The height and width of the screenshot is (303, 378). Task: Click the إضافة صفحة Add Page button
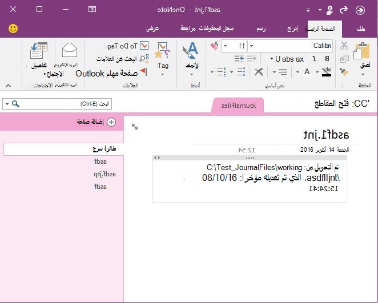pyautogui.click(x=96, y=122)
